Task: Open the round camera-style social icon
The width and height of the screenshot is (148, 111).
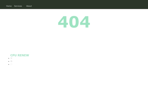Action: point(11,61)
